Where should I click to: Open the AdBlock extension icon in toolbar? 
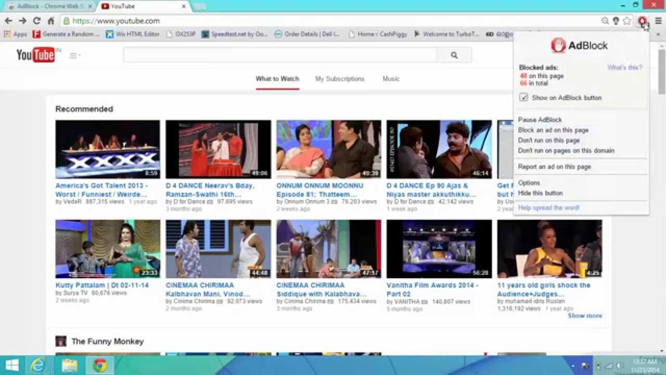click(x=643, y=21)
